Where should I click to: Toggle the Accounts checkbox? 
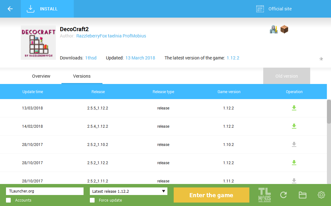point(9,200)
